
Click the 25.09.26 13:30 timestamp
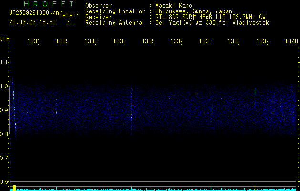[32, 22]
